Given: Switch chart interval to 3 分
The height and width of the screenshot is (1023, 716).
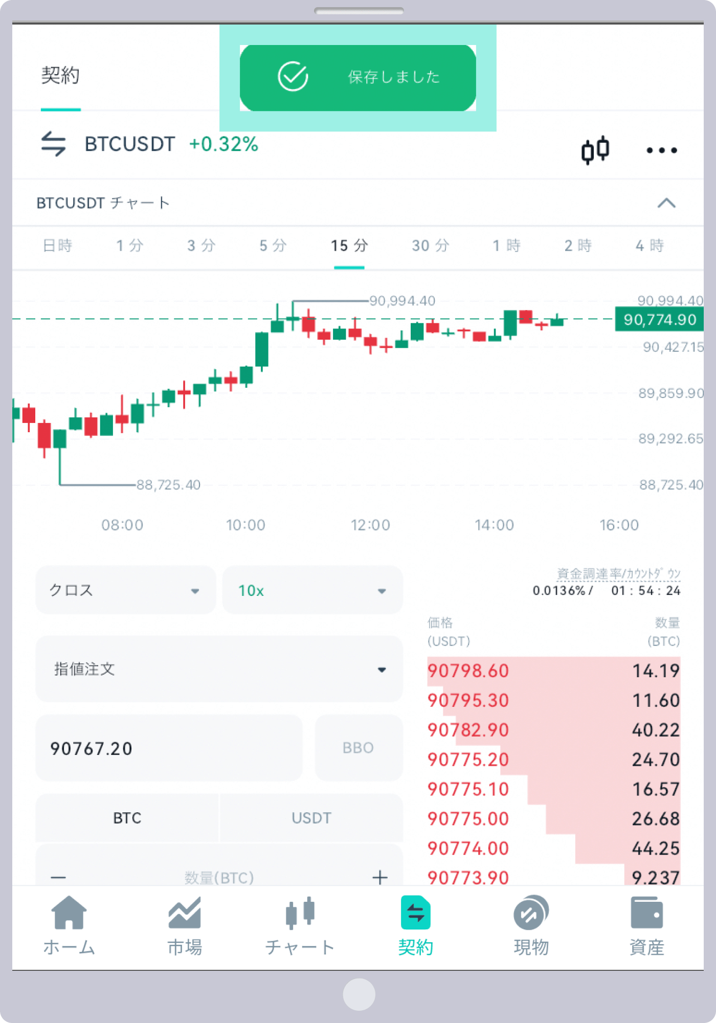Looking at the screenshot, I should [201, 246].
